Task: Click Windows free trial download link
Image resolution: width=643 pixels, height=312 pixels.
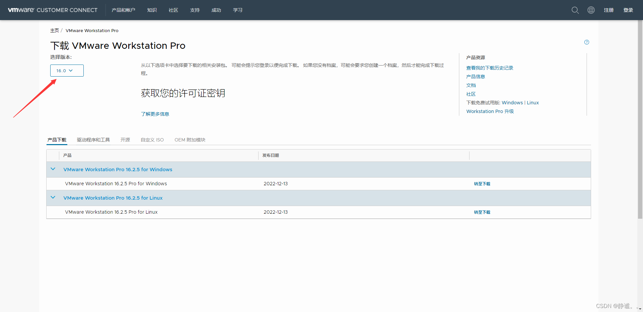Action: click(512, 103)
